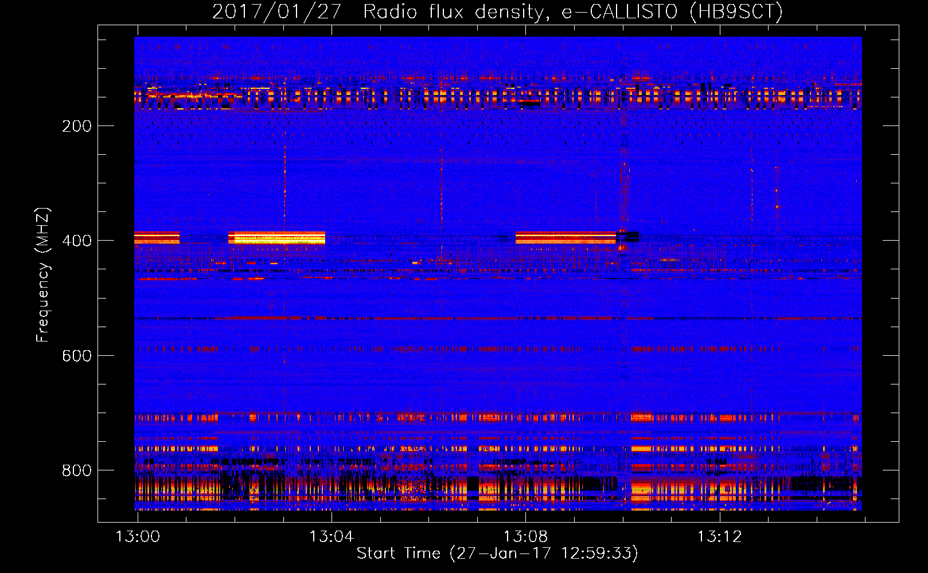The height and width of the screenshot is (573, 928).
Task: Click the 13:04 time tick label
Action: pyautogui.click(x=332, y=536)
